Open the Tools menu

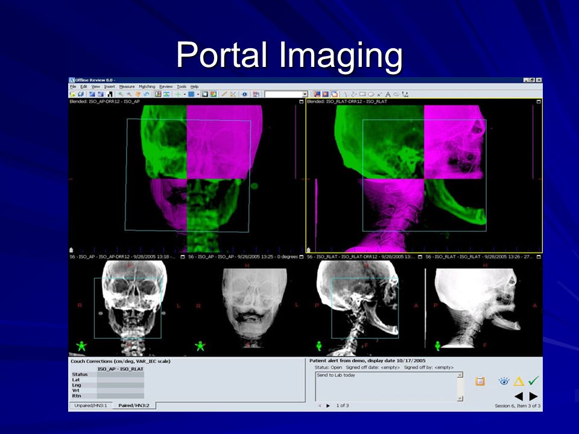[x=182, y=87]
